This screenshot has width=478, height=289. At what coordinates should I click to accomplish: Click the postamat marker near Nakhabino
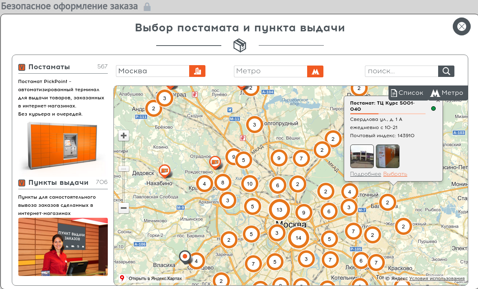pyautogui.click(x=165, y=171)
